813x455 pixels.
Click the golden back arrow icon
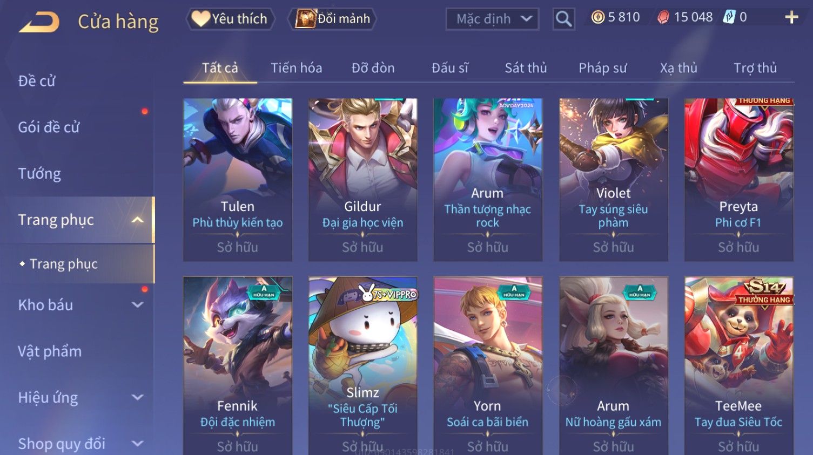point(39,22)
